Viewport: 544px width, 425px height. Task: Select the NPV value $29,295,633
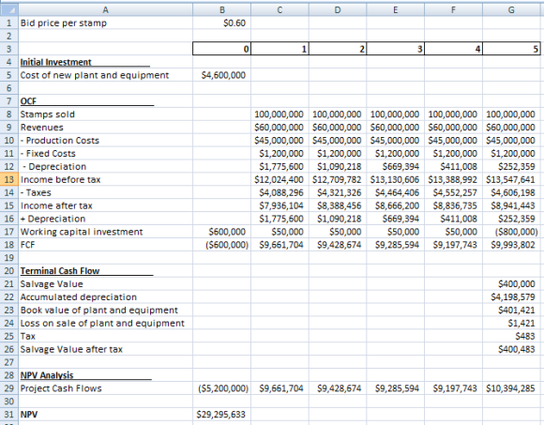(x=221, y=415)
